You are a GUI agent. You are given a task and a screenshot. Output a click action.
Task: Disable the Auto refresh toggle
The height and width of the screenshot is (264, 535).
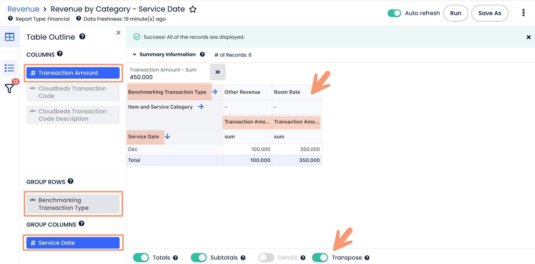coord(394,13)
